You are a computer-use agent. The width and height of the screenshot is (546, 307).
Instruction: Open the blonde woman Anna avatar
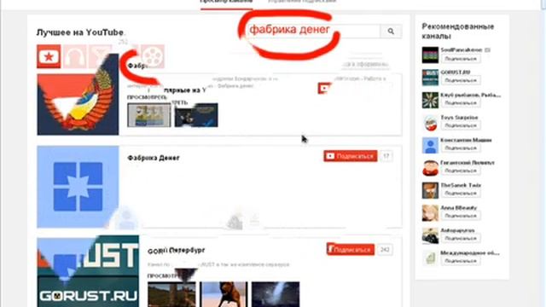430,213
